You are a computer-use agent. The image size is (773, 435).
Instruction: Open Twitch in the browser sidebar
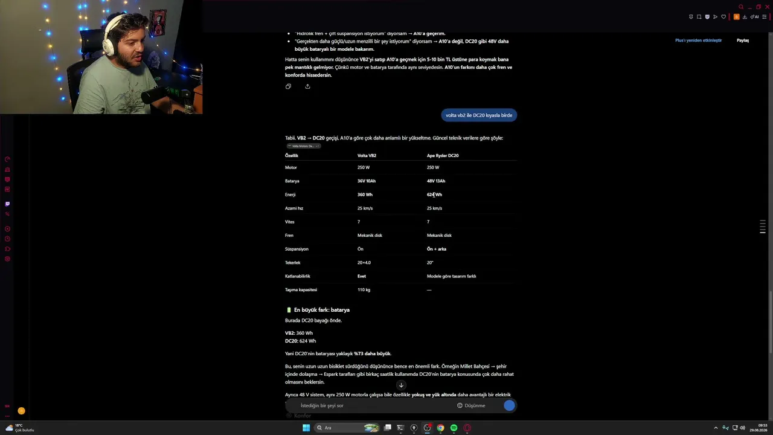[x=7, y=204]
